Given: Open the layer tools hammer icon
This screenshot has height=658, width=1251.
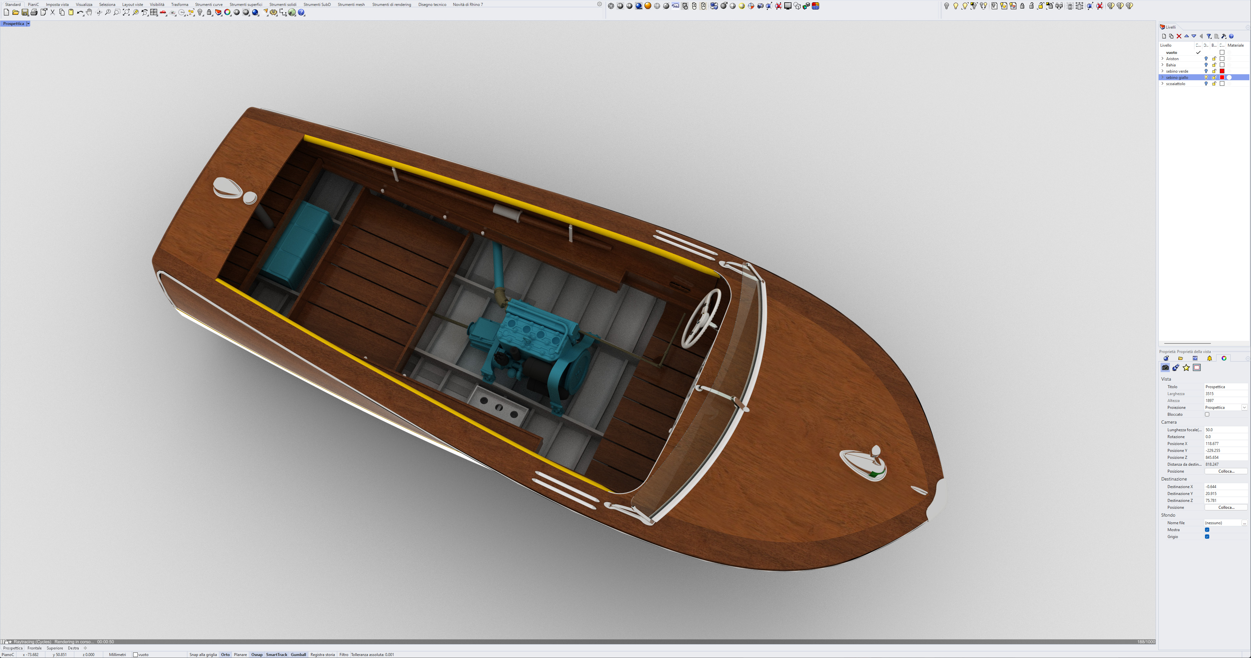Looking at the screenshot, I should 1224,36.
